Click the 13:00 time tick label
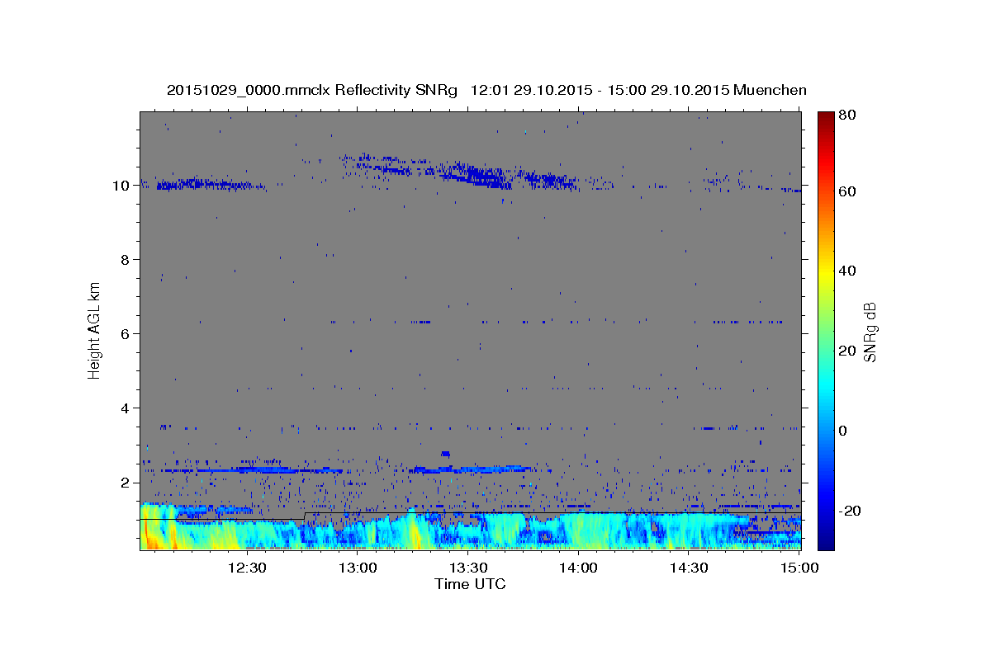This screenshot has width=991, height=660. click(357, 568)
